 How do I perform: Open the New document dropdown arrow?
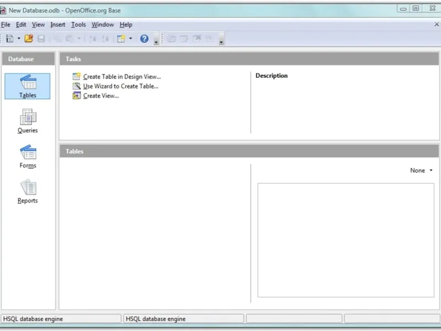(19, 38)
